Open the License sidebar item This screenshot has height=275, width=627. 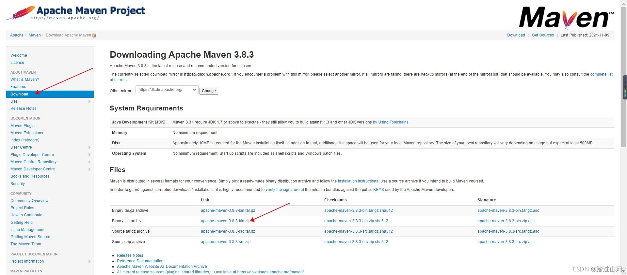point(17,63)
